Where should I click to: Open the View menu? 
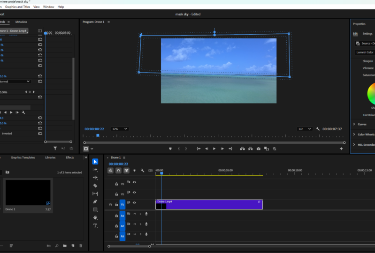tap(36, 7)
